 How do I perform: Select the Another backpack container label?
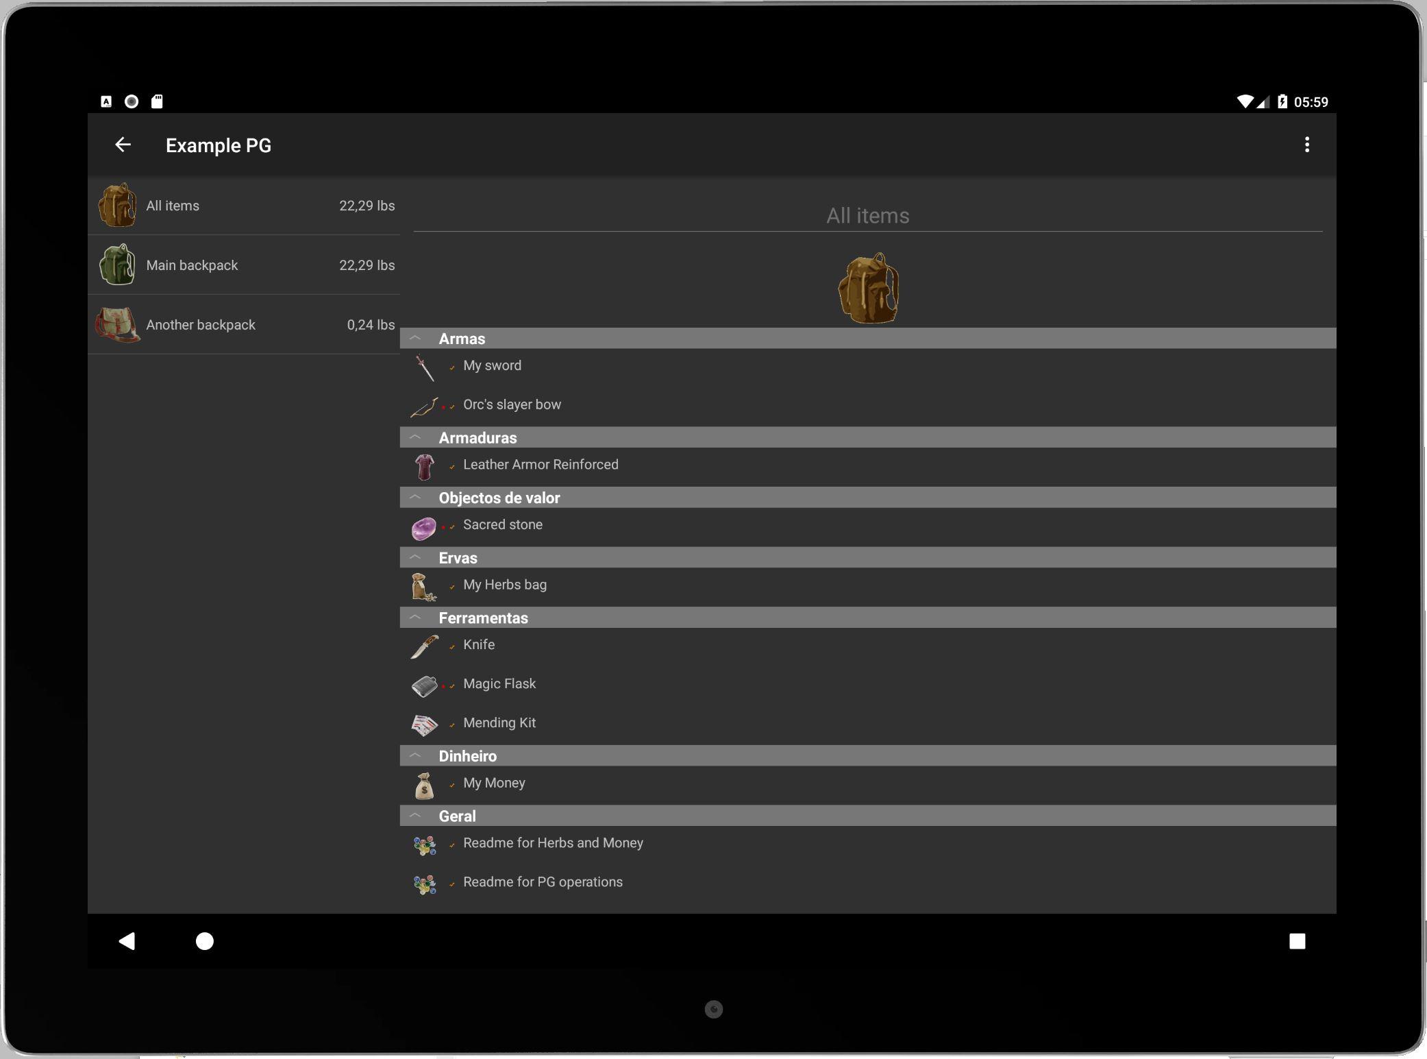pos(201,325)
